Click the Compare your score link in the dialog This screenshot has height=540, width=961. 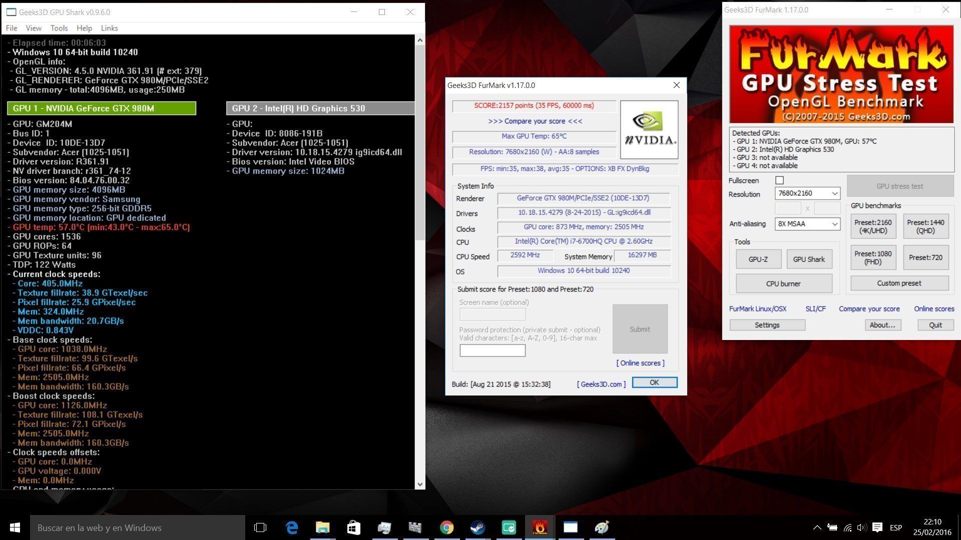point(535,121)
